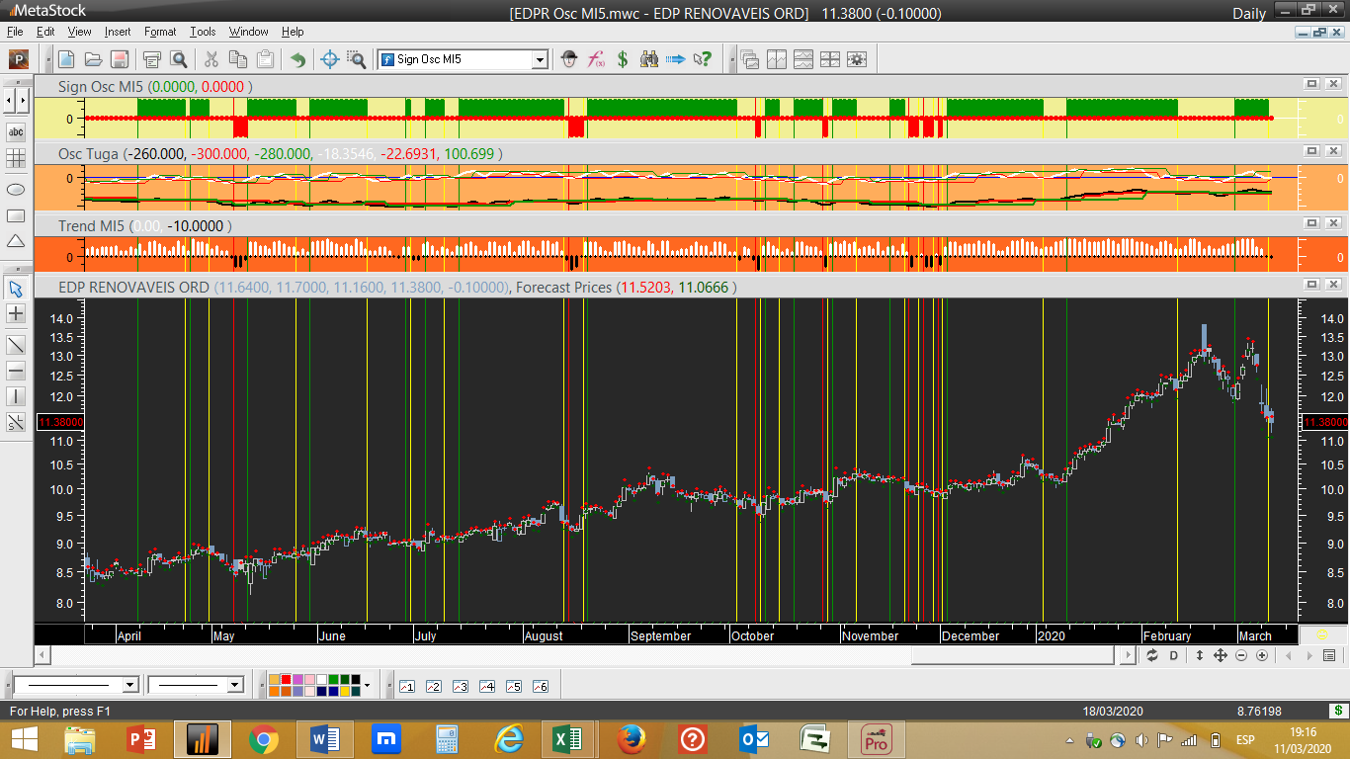Launch The Explorer binoculars tool
The image size is (1350, 759).
coord(649,59)
